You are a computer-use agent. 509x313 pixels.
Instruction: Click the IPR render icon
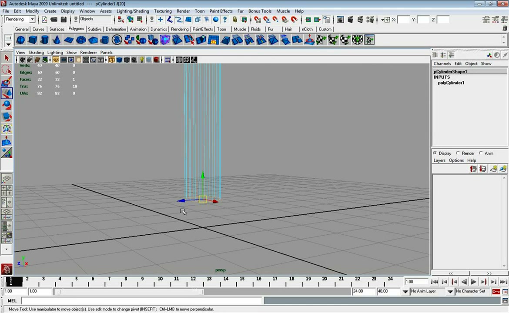[360, 20]
